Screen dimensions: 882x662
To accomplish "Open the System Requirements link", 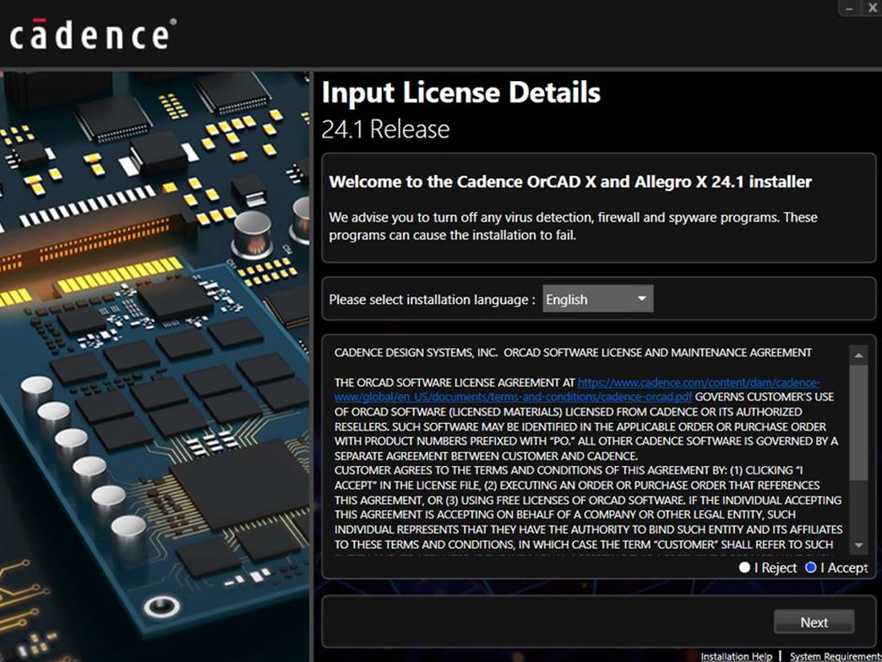I will point(836,656).
